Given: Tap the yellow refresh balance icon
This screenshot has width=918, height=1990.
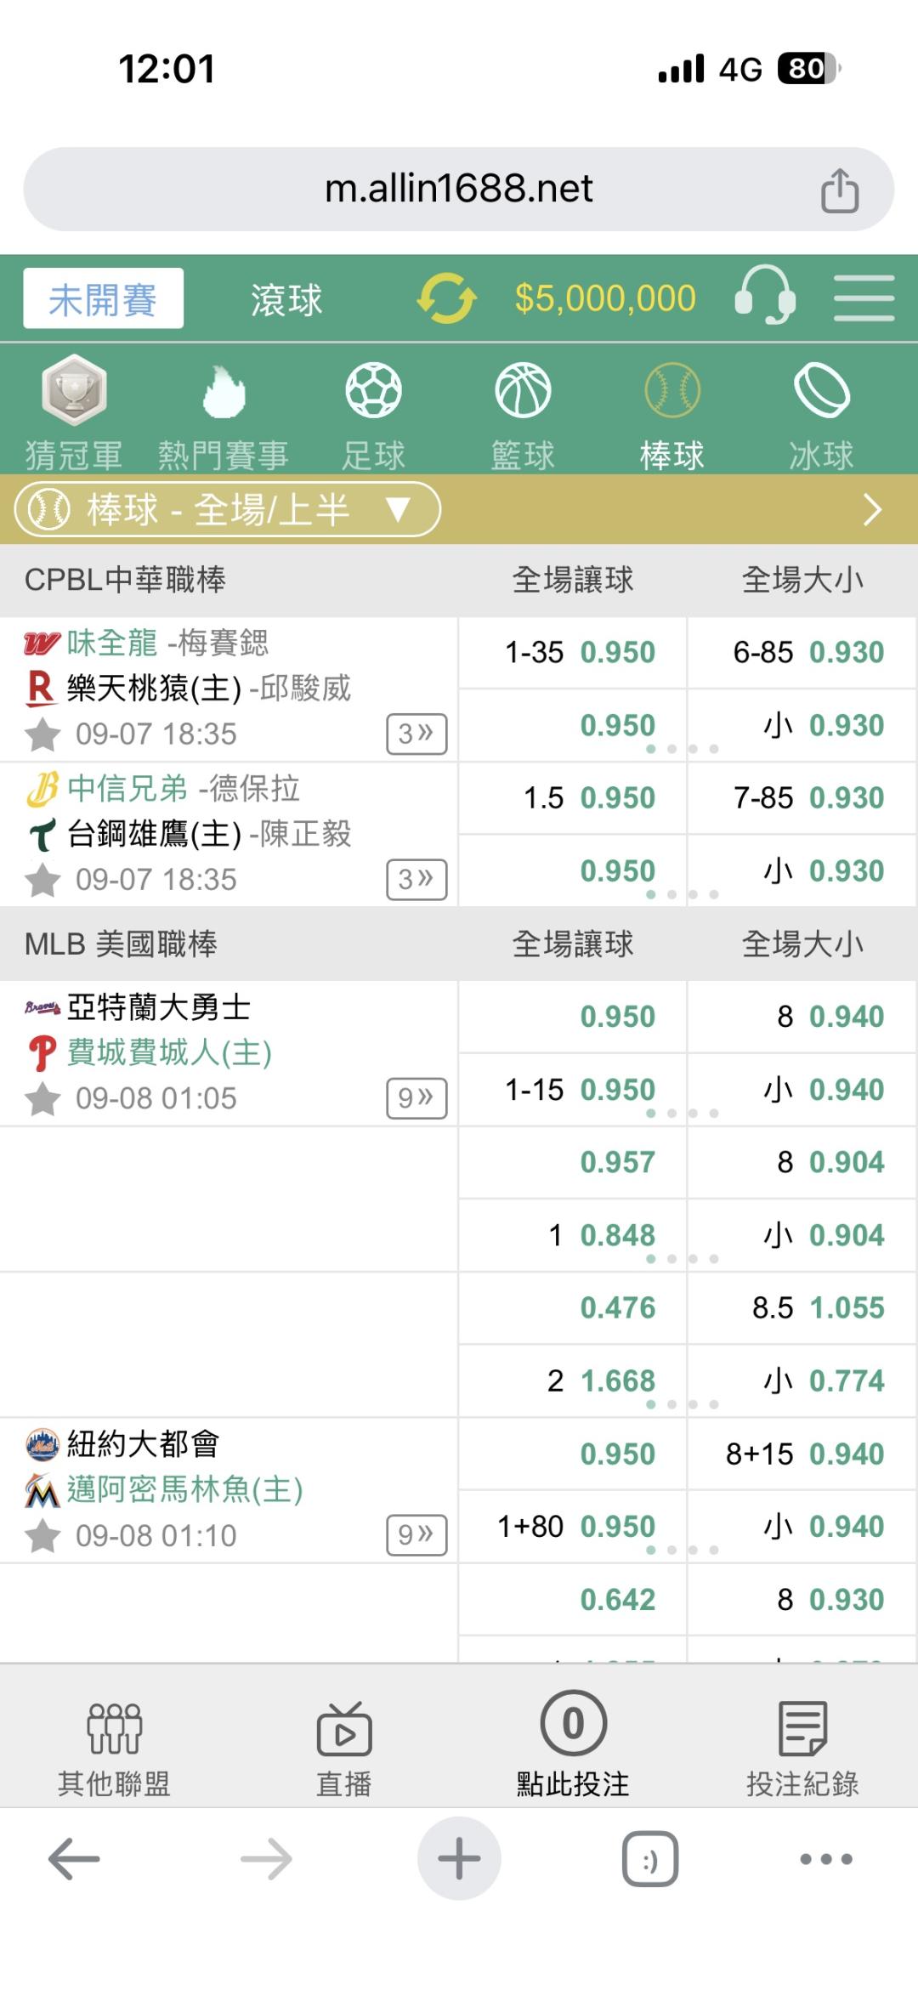Looking at the screenshot, I should click(447, 298).
